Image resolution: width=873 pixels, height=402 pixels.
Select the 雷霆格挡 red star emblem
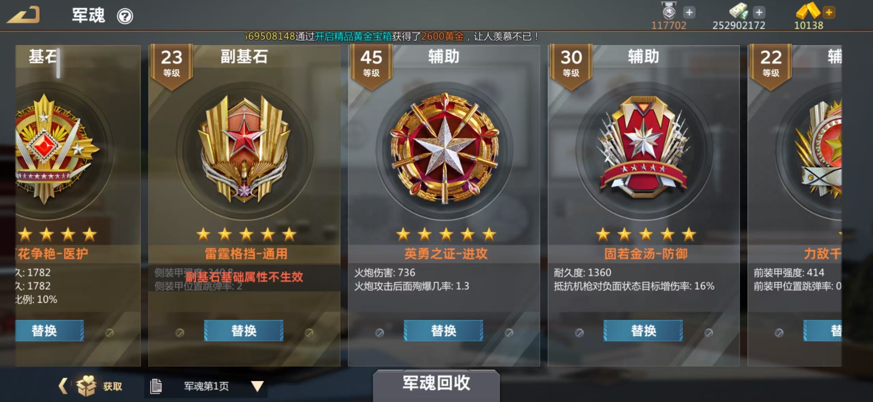[x=244, y=148]
